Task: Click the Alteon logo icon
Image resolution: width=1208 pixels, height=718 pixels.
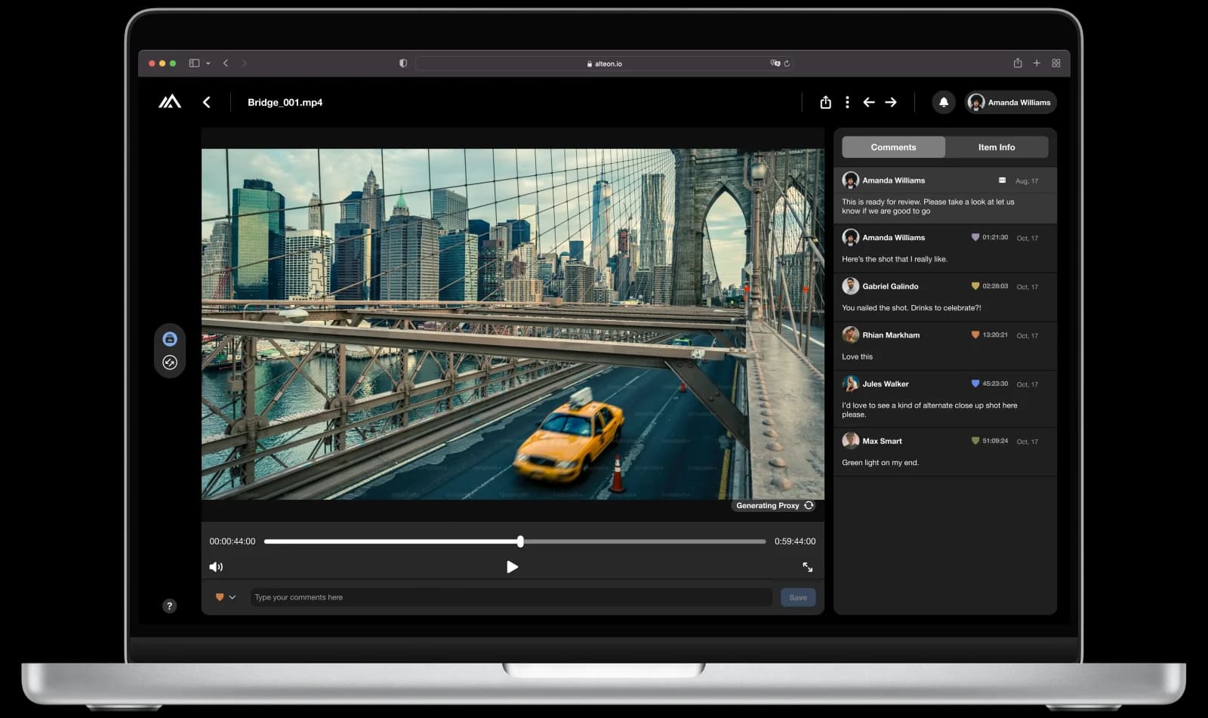Action: tap(169, 102)
